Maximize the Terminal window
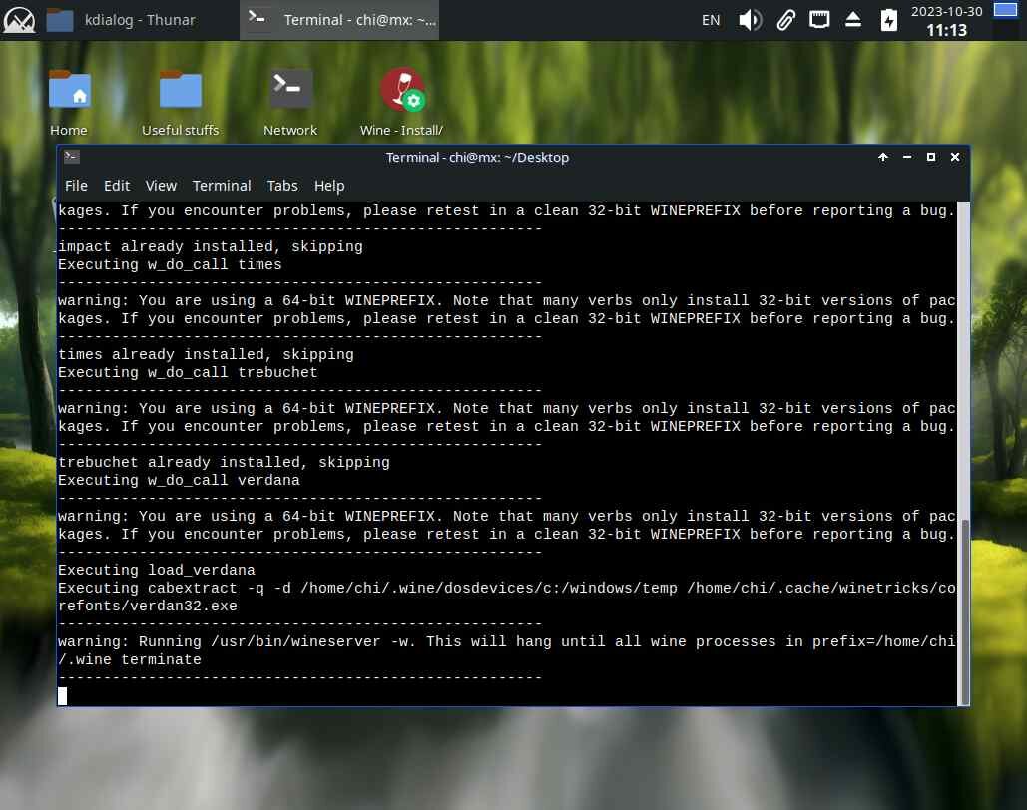The height and width of the screenshot is (810, 1027). 931,157
